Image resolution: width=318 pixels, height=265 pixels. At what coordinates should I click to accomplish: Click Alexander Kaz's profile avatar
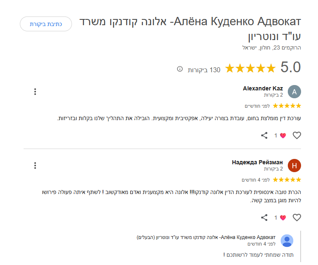pyautogui.click(x=294, y=92)
